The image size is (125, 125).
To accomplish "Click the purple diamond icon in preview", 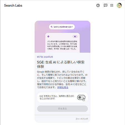I will pos(48,36).
